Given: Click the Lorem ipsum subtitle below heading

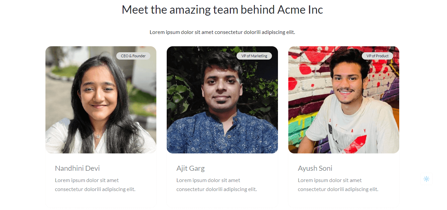Looking at the screenshot, I should click(222, 32).
